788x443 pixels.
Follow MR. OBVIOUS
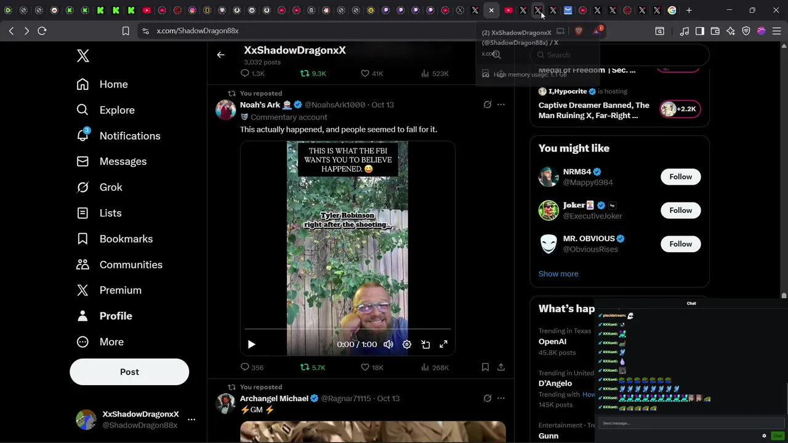coord(680,244)
